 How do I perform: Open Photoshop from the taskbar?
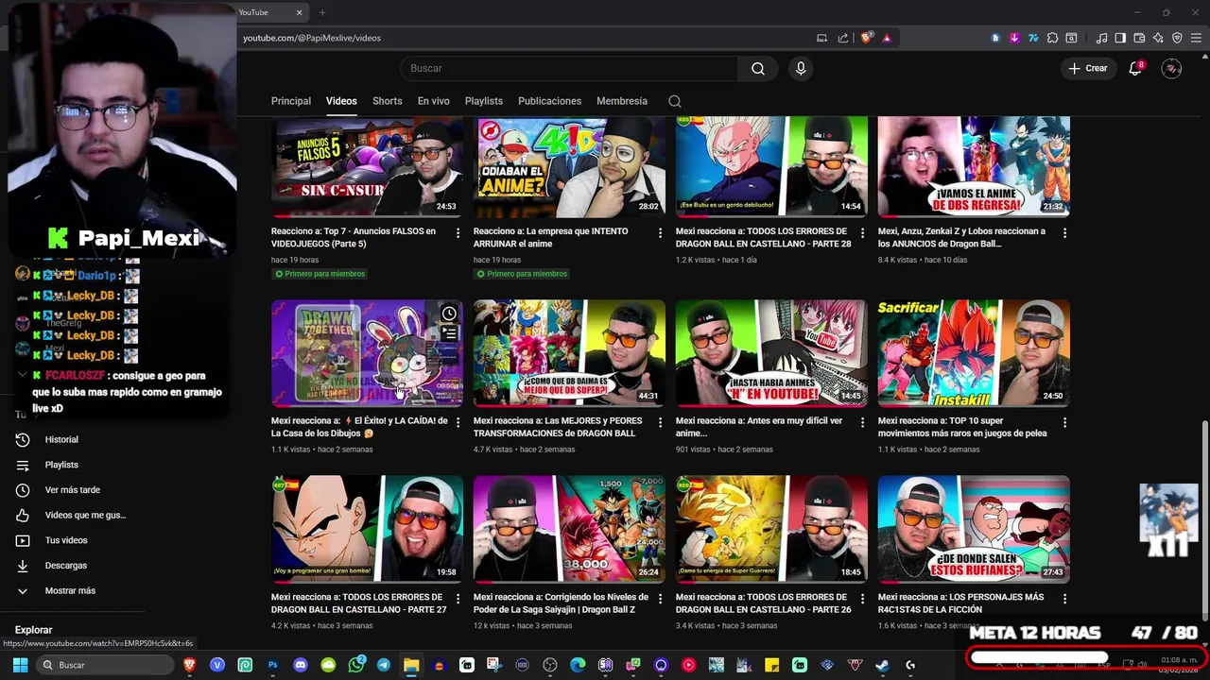[273, 665]
